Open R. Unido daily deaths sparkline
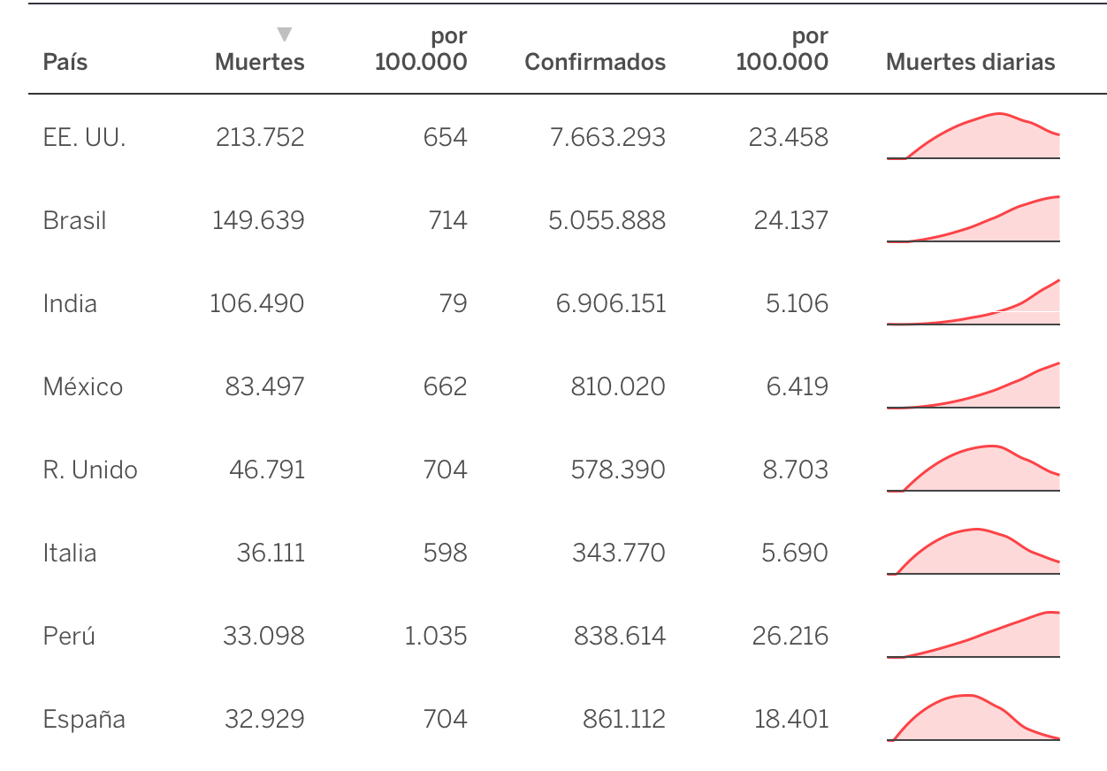Viewport: 1107px width, 771px height. [x=973, y=469]
